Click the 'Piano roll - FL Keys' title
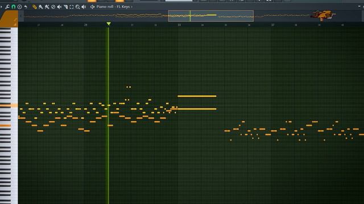This screenshot has height=204, width=364. coord(113,7)
